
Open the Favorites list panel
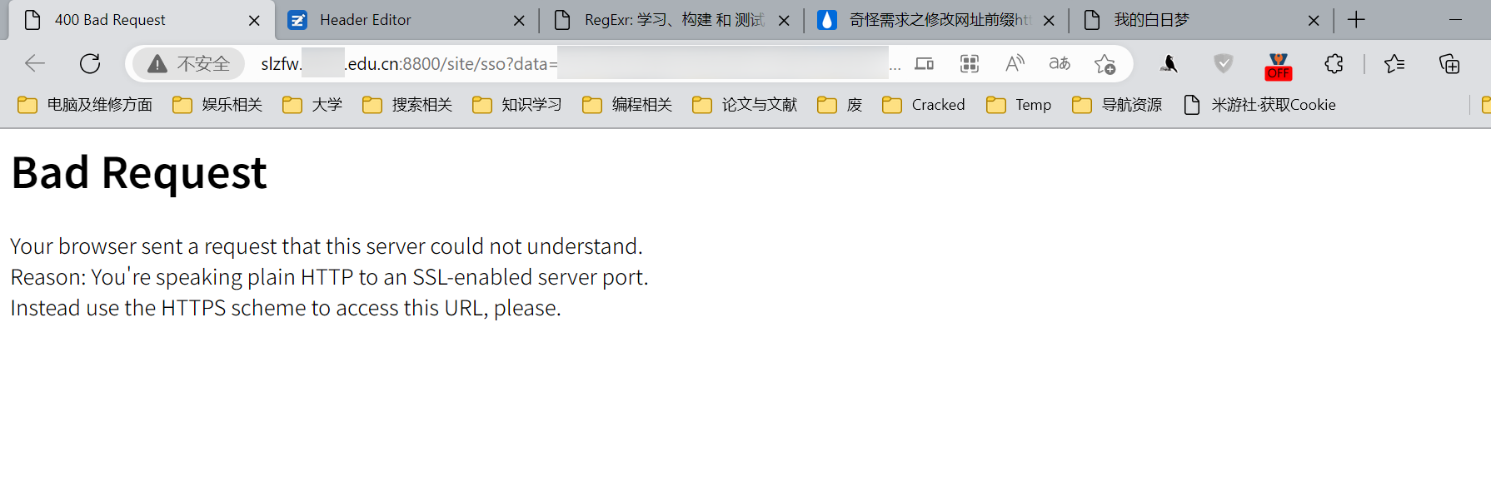(x=1394, y=64)
